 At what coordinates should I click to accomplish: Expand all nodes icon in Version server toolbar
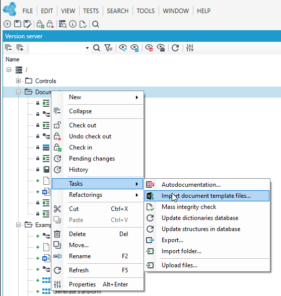coord(20,48)
